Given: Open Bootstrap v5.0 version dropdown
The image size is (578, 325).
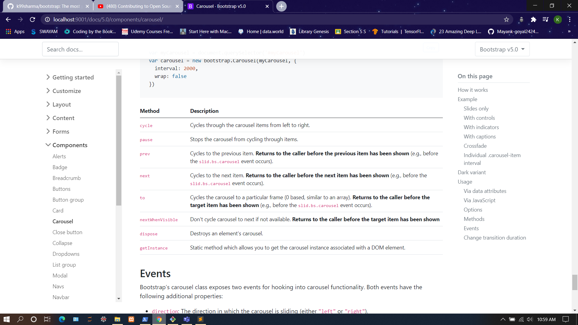Looking at the screenshot, I should click(x=502, y=49).
